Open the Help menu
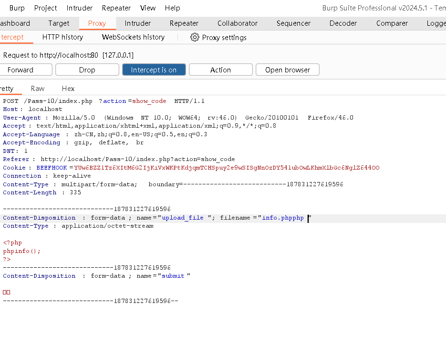 [172, 8]
